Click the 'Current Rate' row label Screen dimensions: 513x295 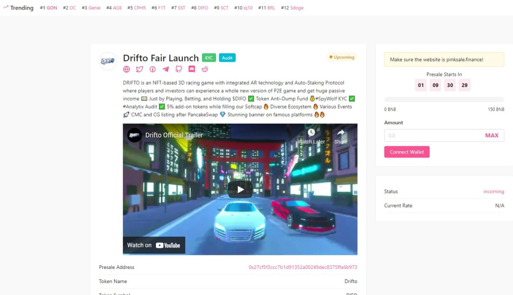[x=398, y=206]
